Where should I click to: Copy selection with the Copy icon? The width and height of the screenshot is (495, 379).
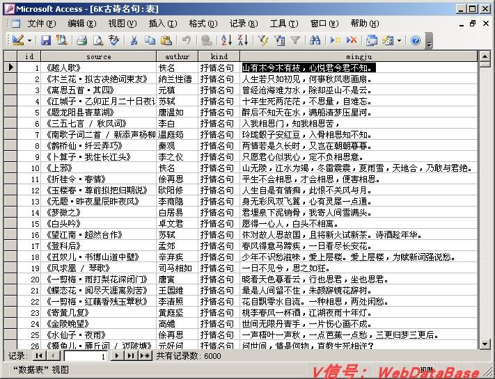click(x=150, y=40)
